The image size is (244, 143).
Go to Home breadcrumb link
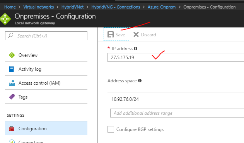[x=10, y=7]
